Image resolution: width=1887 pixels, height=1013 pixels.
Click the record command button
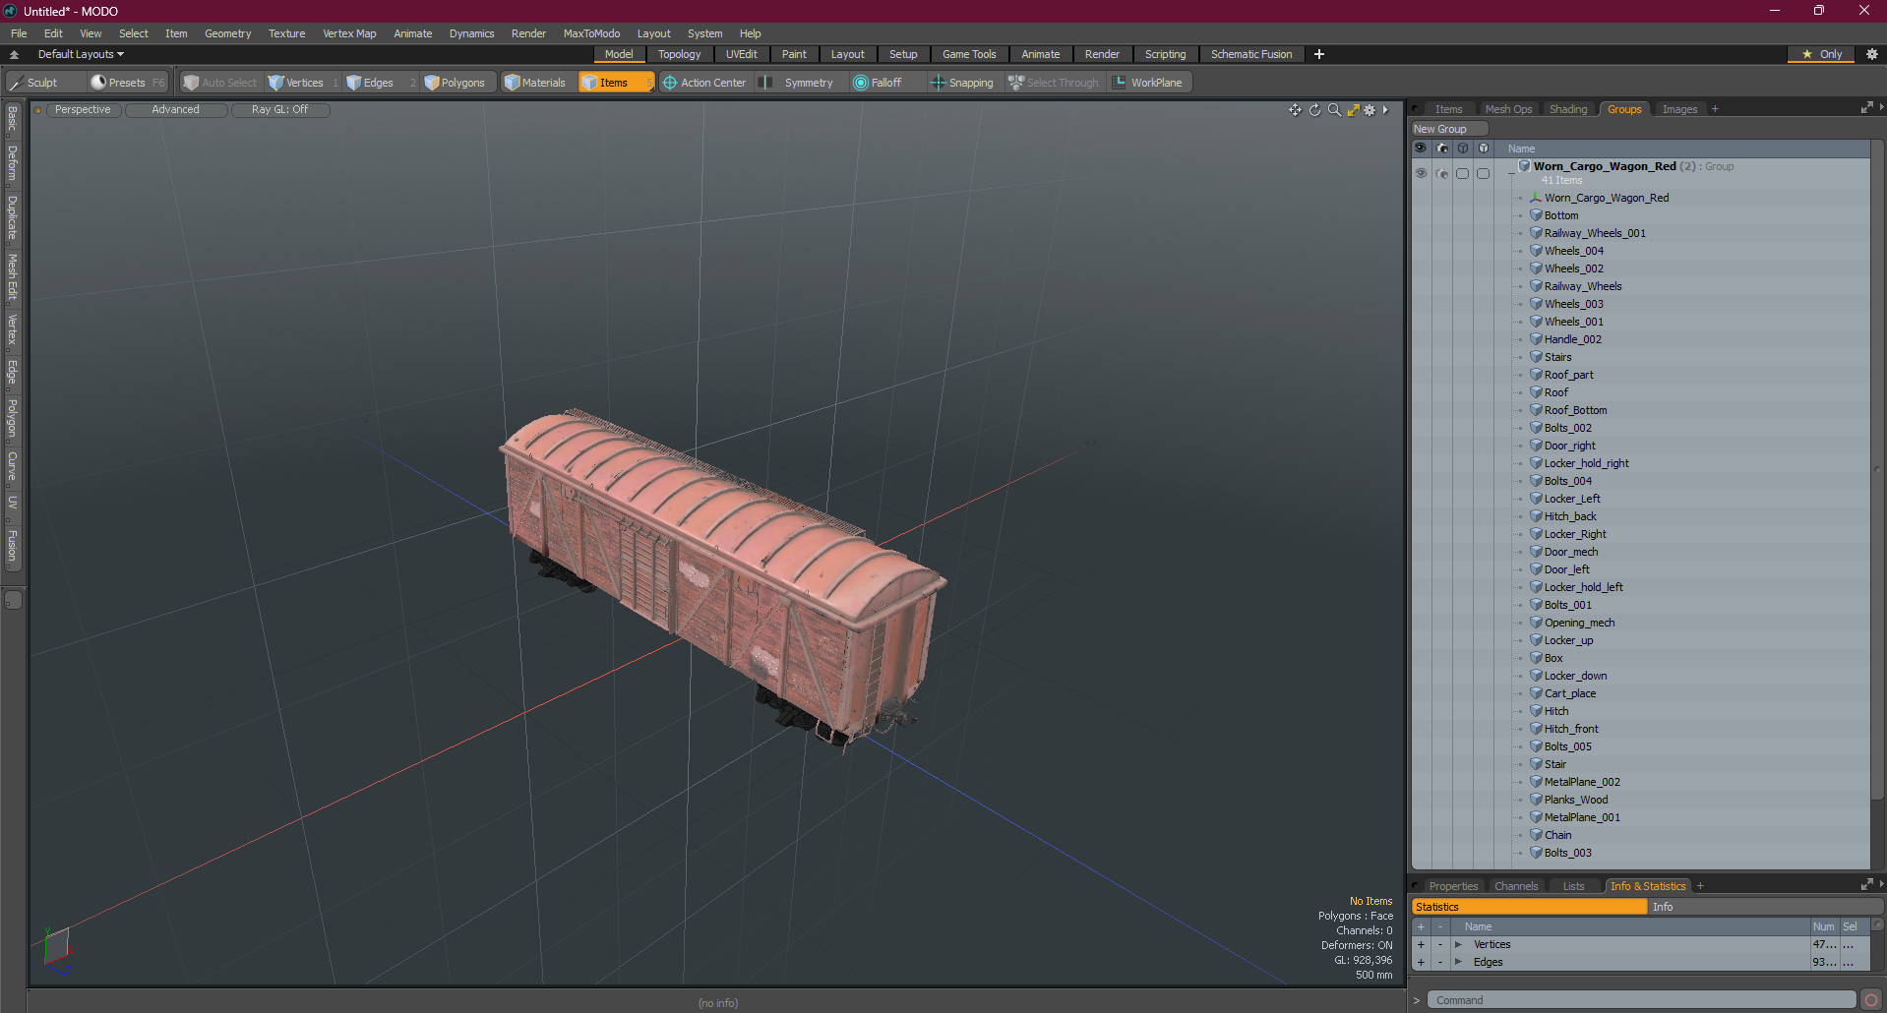click(1870, 1000)
